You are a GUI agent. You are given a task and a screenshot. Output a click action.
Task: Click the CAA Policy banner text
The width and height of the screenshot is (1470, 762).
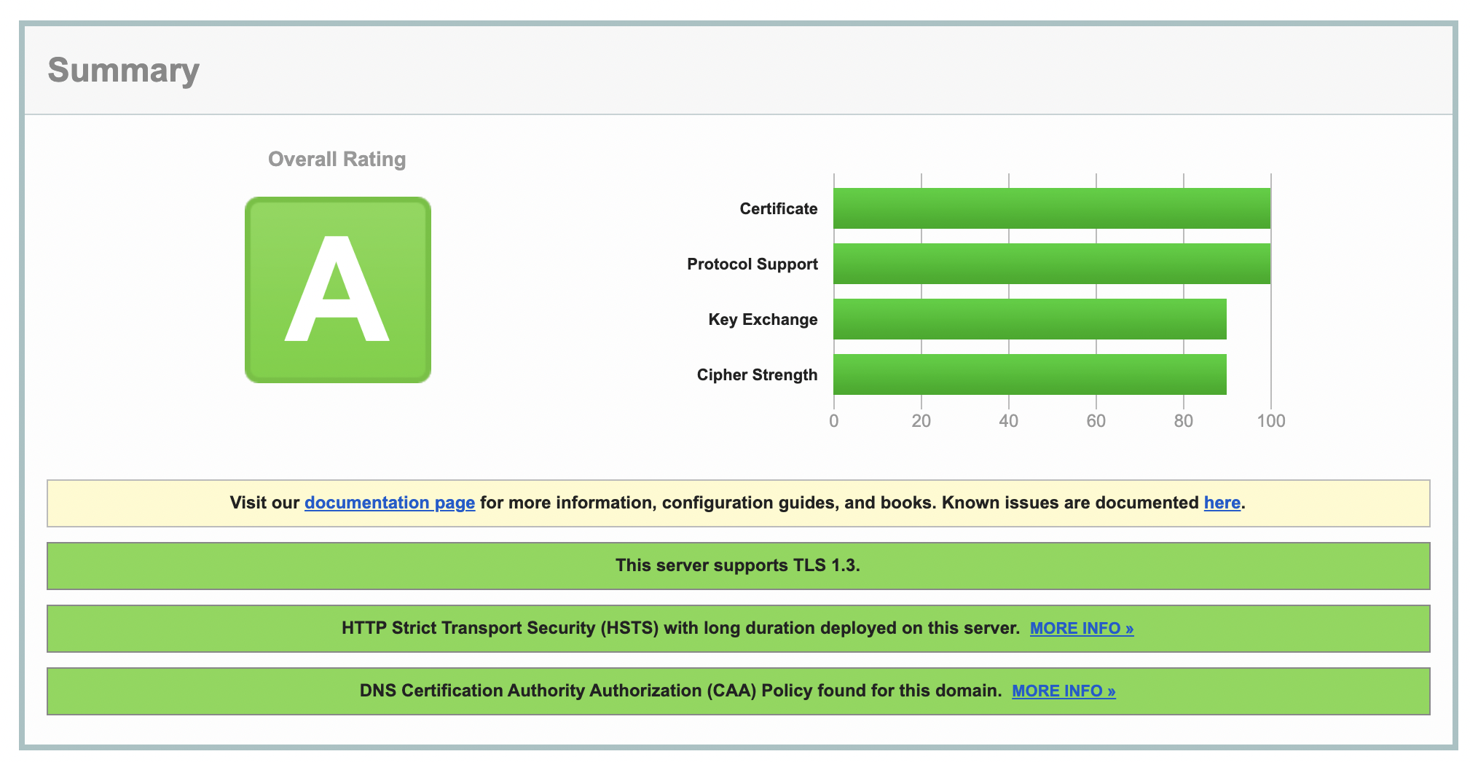[x=680, y=691]
